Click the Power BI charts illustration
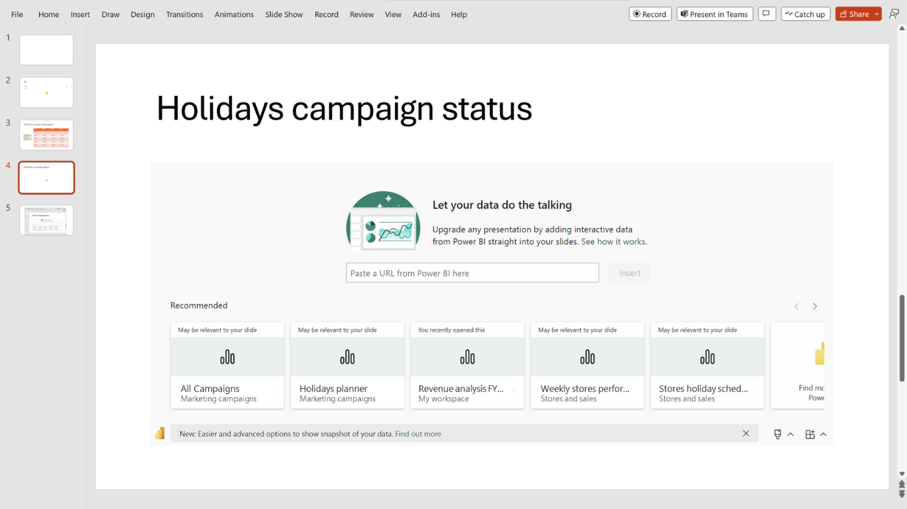Viewport: 907px width, 509px height. click(x=383, y=221)
